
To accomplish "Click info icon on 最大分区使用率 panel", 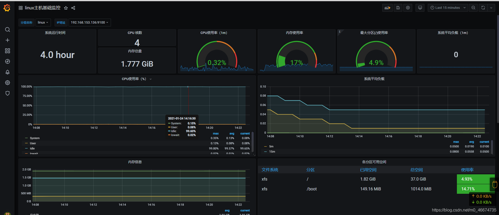I will click(339, 32).
